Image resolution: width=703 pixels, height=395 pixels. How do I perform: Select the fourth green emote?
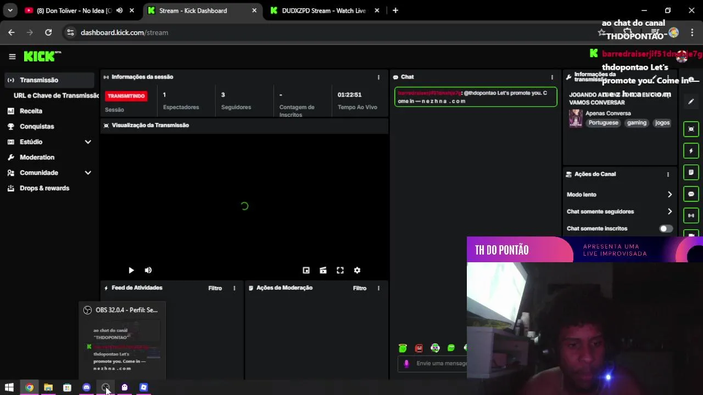tap(451, 348)
